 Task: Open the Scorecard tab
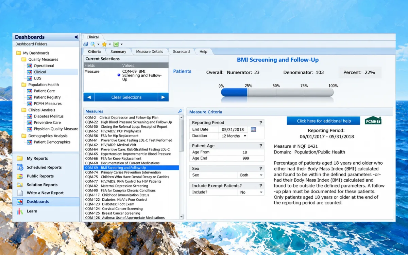181,52
